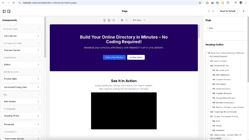Grab drag handle of Paragraph

pos(38,124)
